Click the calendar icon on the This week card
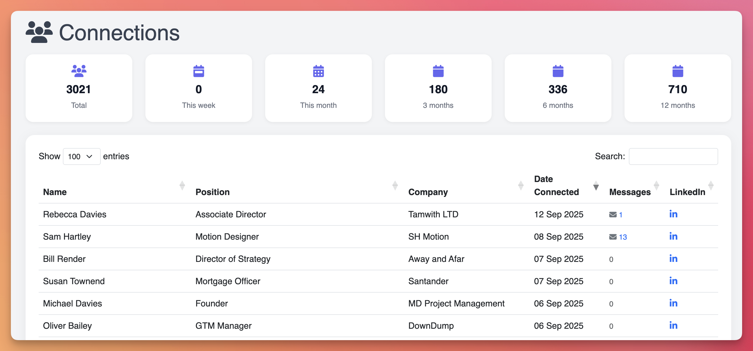753x351 pixels. (198, 71)
